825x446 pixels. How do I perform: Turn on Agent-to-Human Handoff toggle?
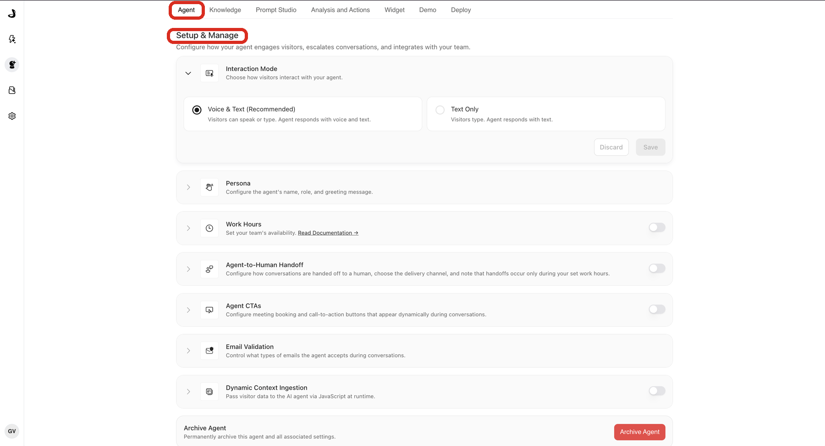pyautogui.click(x=657, y=268)
